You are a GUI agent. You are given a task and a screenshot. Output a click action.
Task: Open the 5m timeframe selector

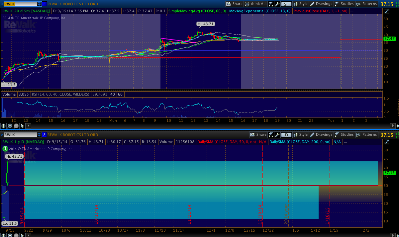click(x=286, y=4)
